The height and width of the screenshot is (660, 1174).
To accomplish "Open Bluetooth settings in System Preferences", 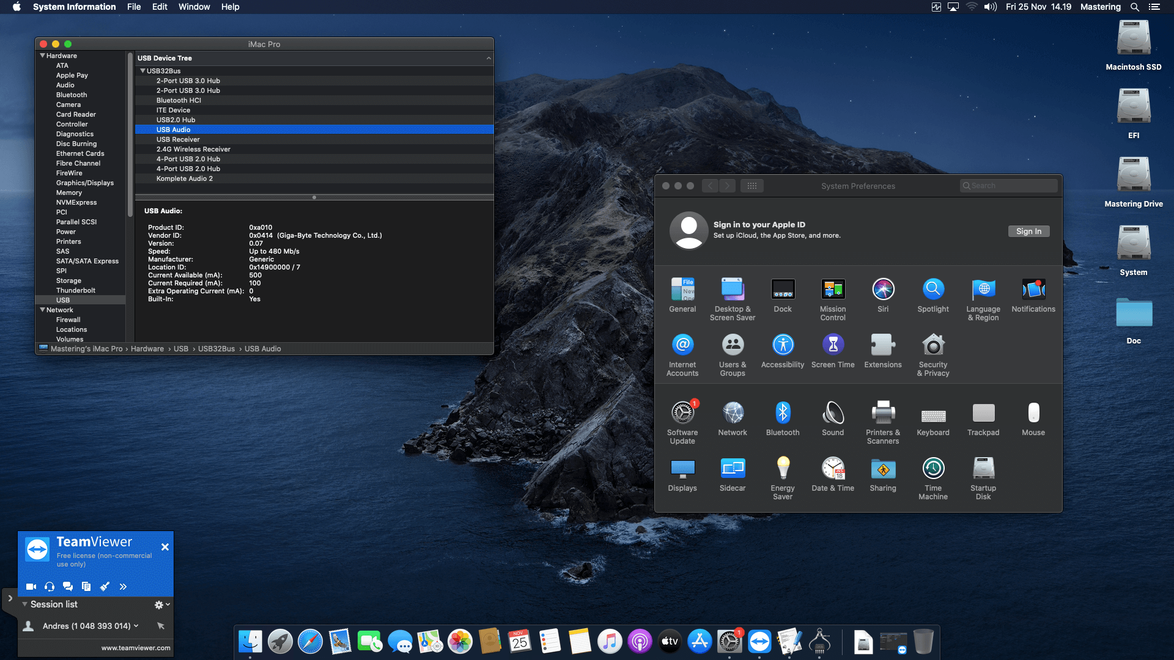I will click(782, 414).
